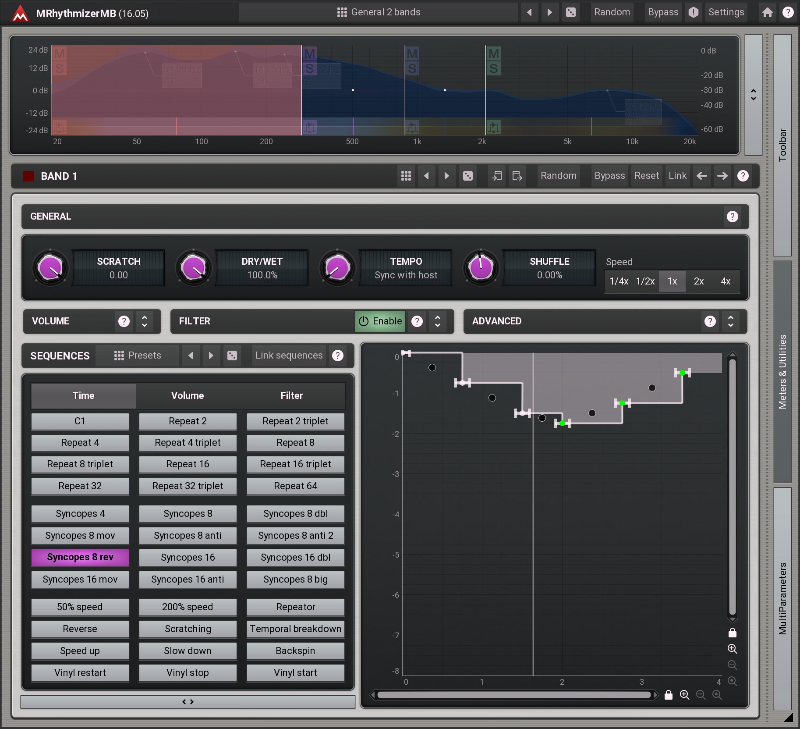This screenshot has height=729, width=800.
Task: Select 2x speed
Action: coord(699,281)
